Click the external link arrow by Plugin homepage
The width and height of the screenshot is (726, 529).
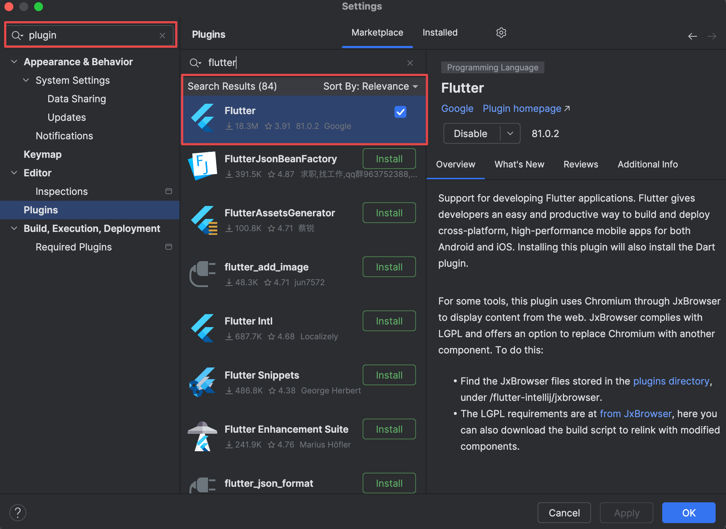pyautogui.click(x=567, y=109)
